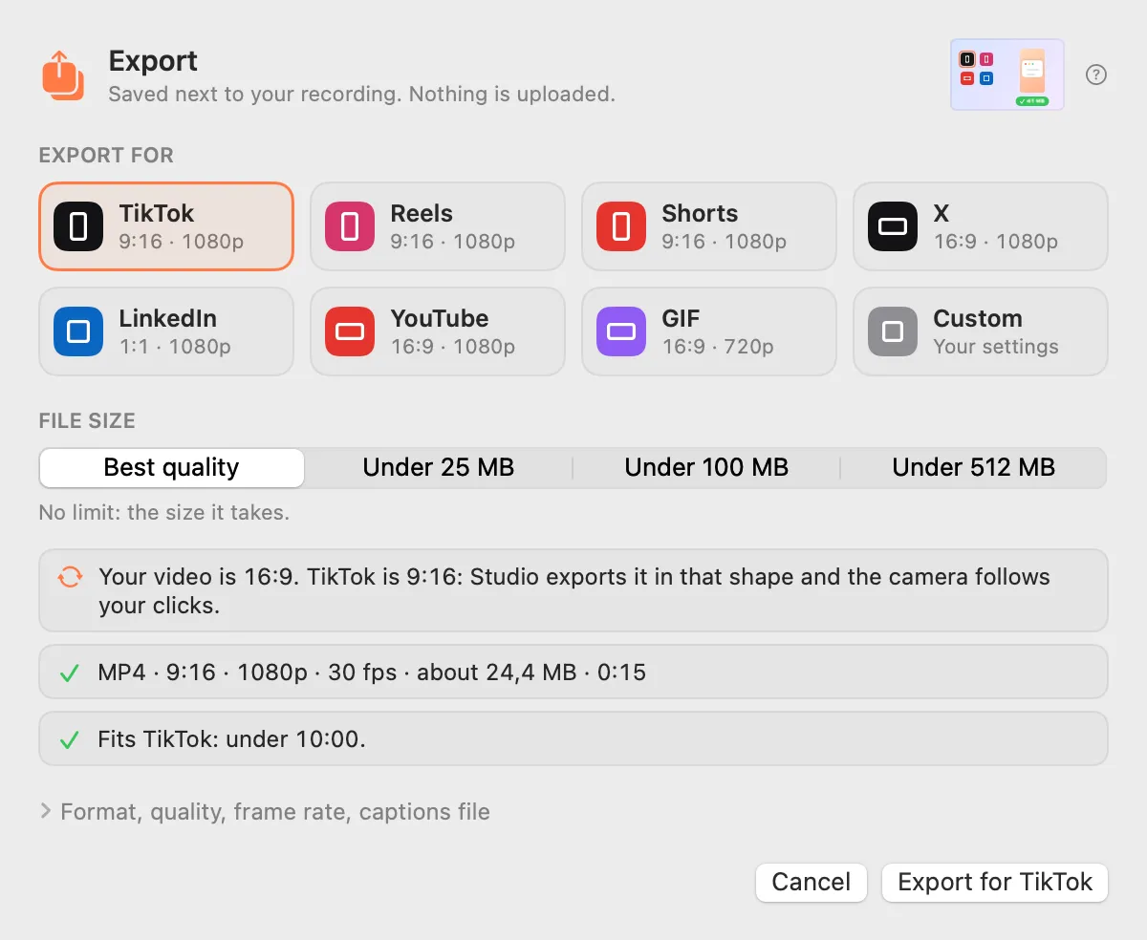Select the Reels export preset
1147x940 pixels.
(x=438, y=226)
